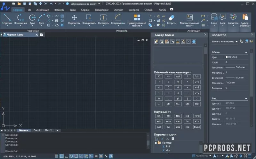Collapse the Вид properties section

tap(246, 98)
